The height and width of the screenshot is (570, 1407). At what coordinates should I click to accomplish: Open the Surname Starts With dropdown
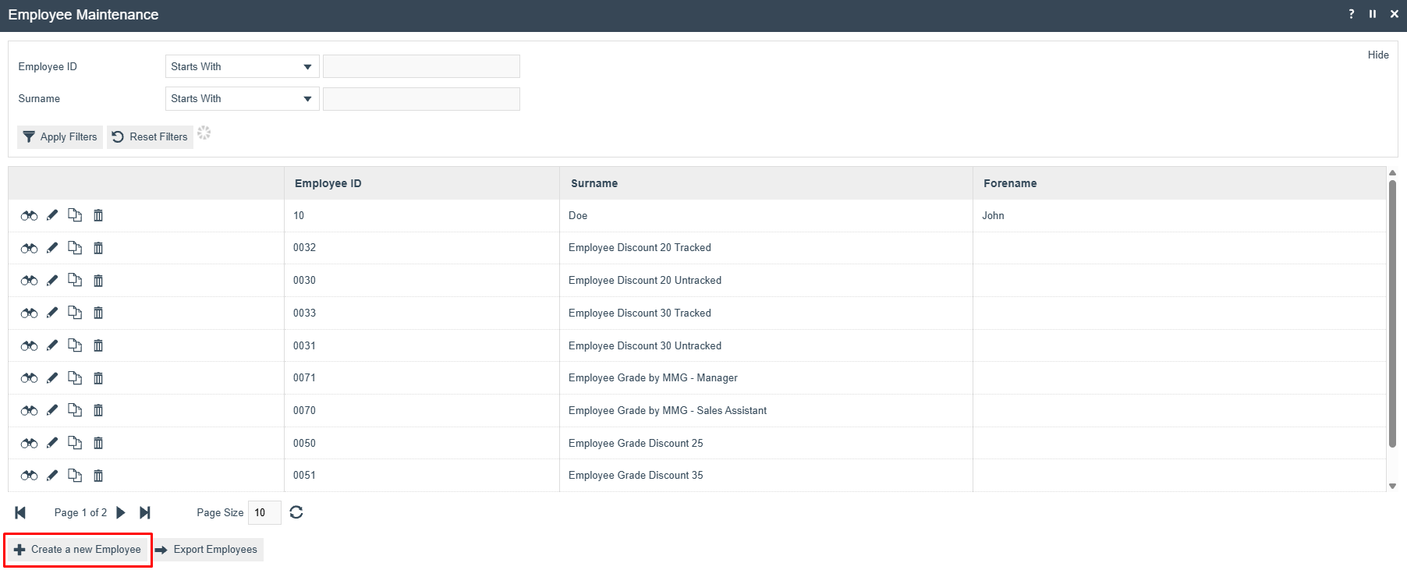243,98
